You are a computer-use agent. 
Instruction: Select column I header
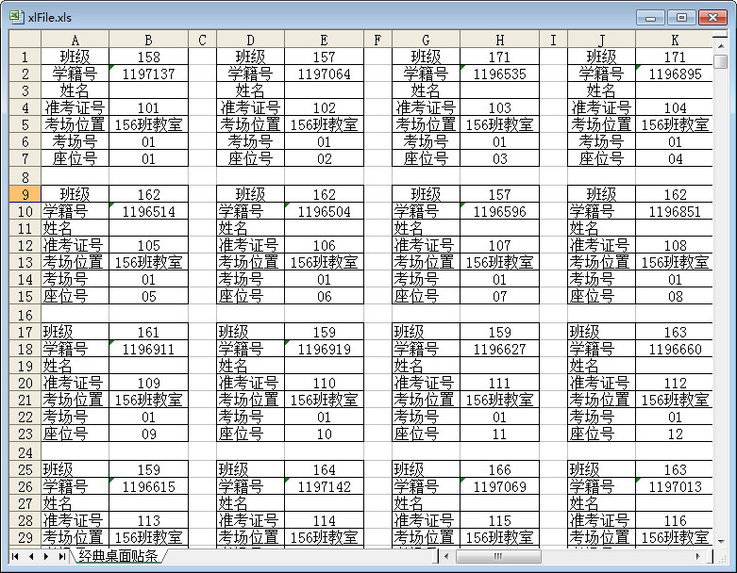[x=553, y=40]
